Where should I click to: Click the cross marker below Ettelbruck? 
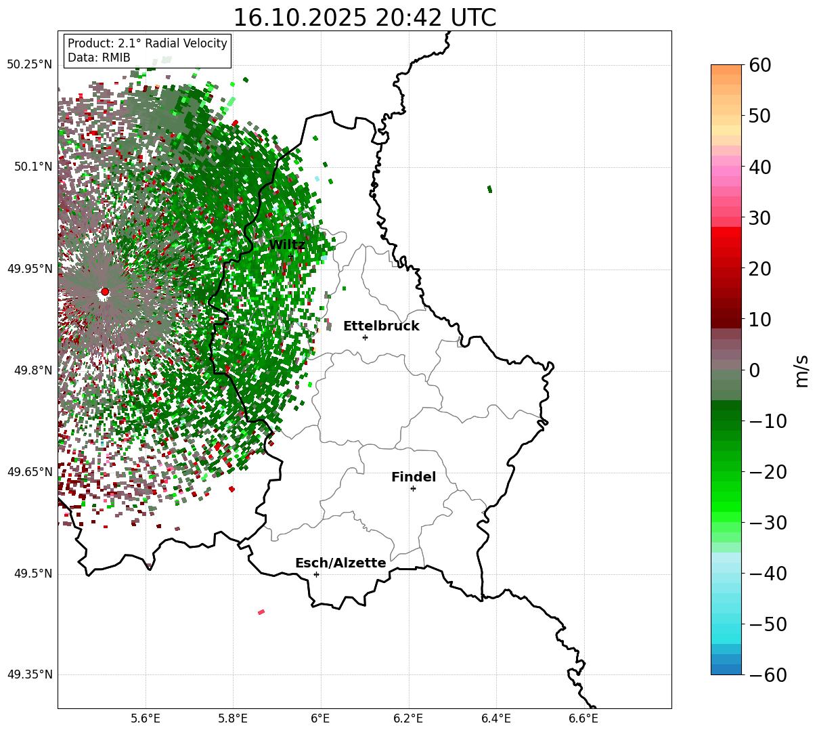pyautogui.click(x=366, y=337)
